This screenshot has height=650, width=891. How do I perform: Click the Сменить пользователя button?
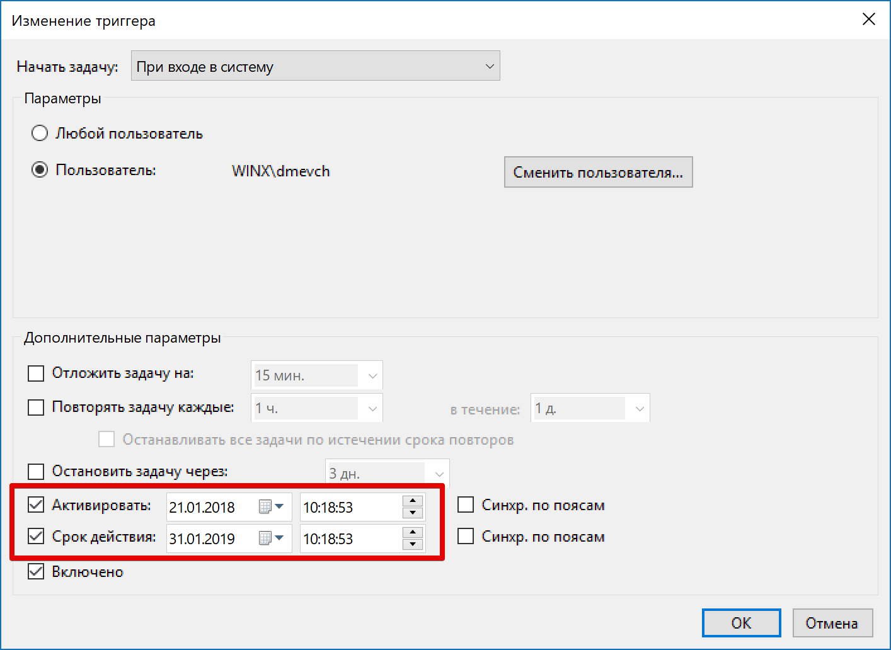pos(598,172)
